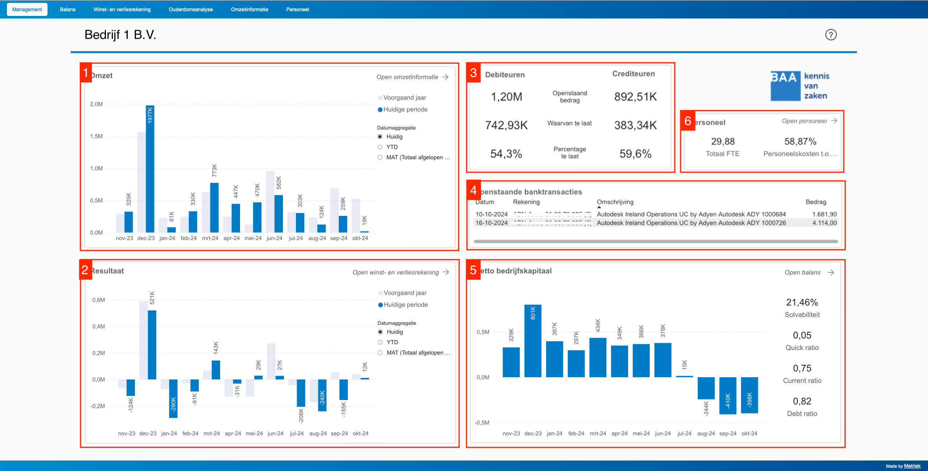Sort table by Omschrijving column header
The height and width of the screenshot is (471, 928).
[x=615, y=202]
